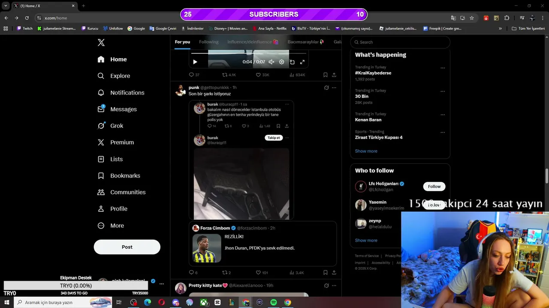Switch to Bacımsaraylılar tab
Image resolution: width=549 pixels, height=308 pixels.
[306, 42]
